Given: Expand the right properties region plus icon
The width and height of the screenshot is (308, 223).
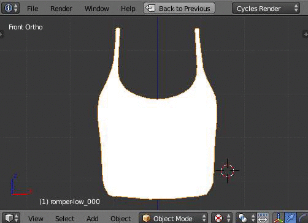Looking at the screenshot, I should 306,34.
